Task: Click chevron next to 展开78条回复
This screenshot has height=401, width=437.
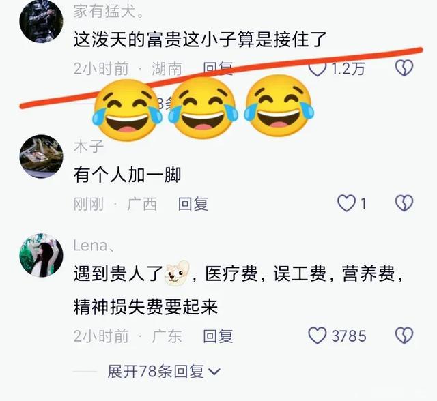Action: pos(214,372)
